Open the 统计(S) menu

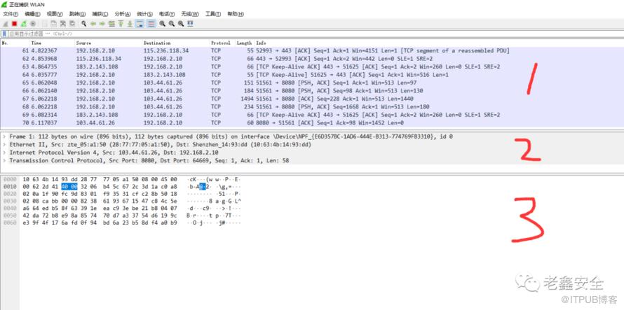145,14
